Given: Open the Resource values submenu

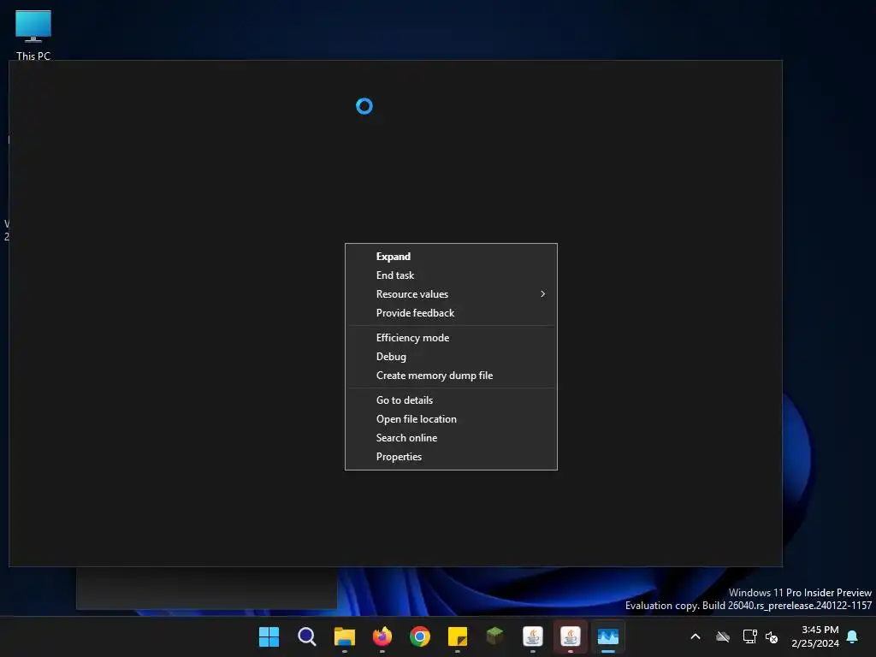Looking at the screenshot, I should pos(451,294).
